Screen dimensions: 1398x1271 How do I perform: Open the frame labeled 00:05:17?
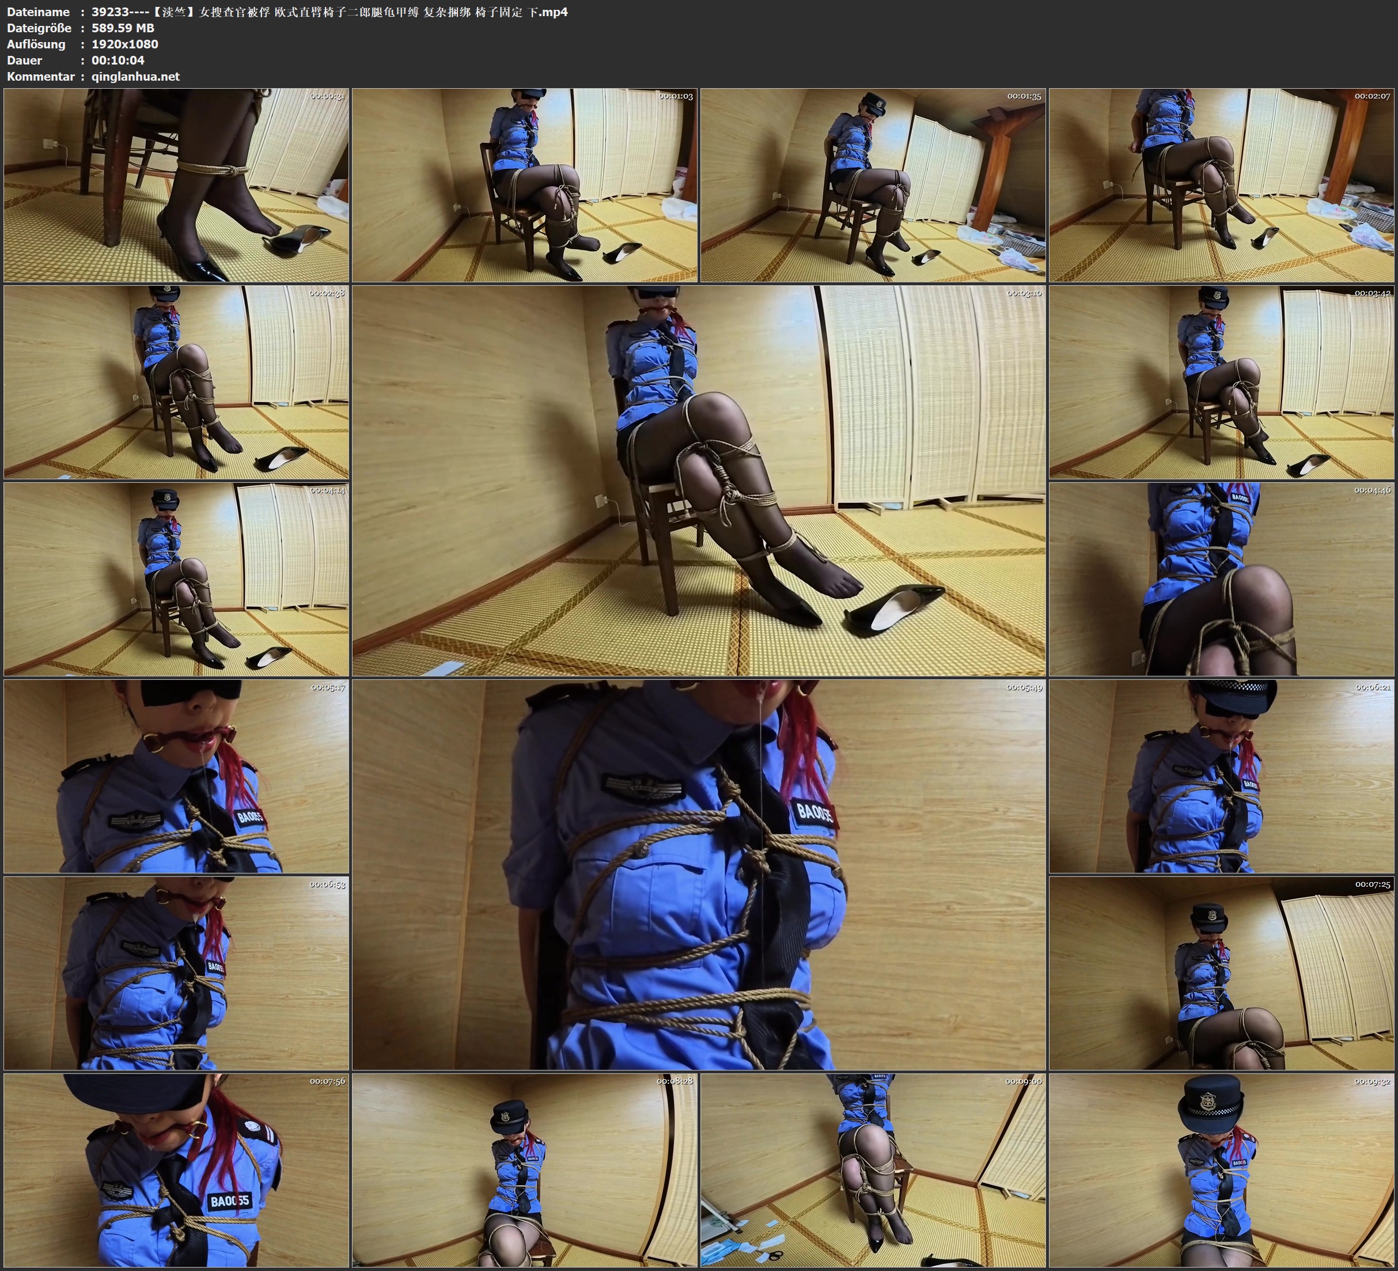tap(176, 776)
